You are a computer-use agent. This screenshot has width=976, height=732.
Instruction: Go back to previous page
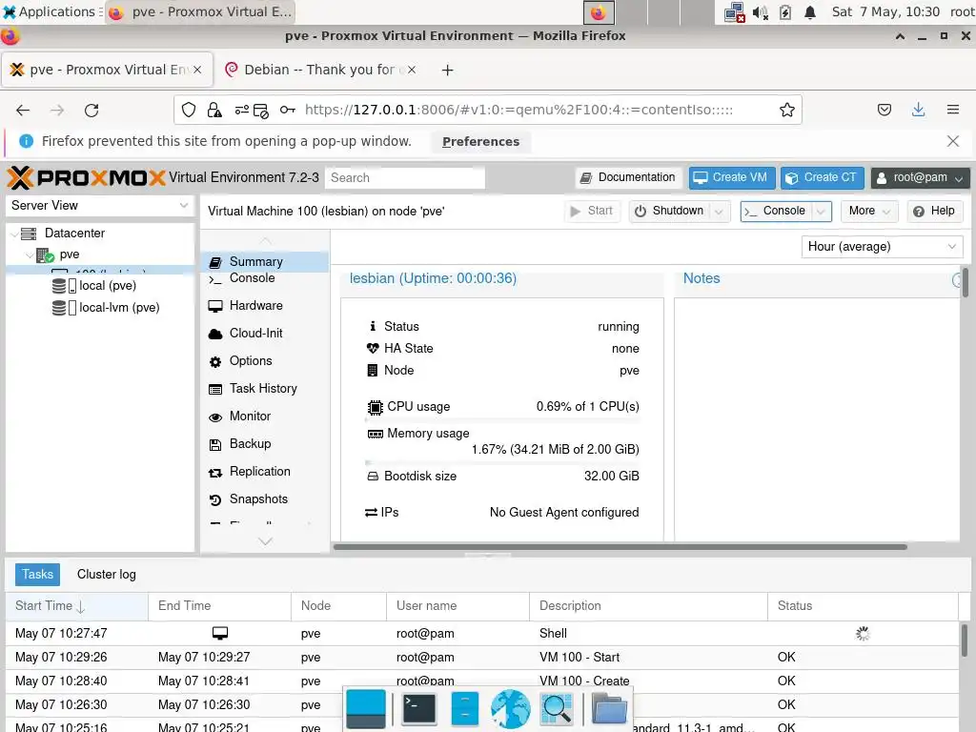coord(23,111)
